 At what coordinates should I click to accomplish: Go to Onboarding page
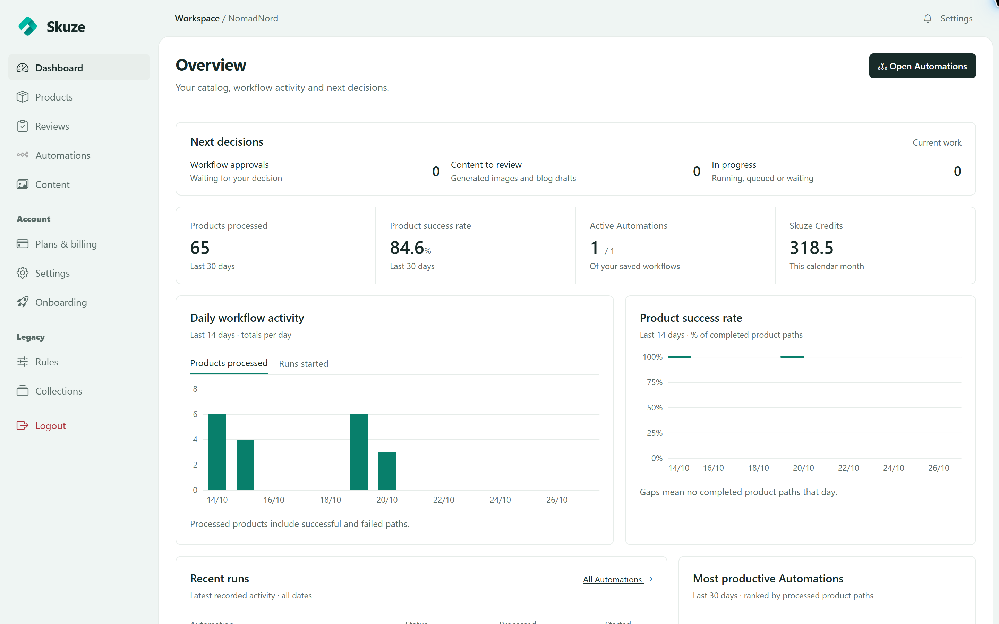click(79, 302)
